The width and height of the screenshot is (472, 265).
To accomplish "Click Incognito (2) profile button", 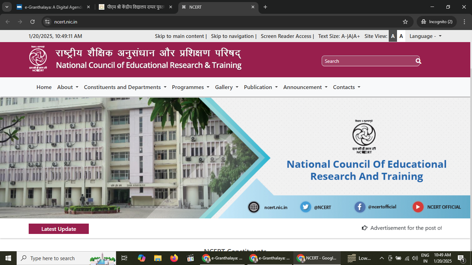I will tap(437, 22).
